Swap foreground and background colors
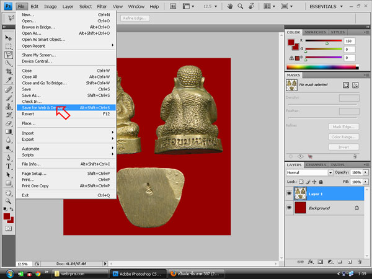The image size is (372, 279). (11, 209)
